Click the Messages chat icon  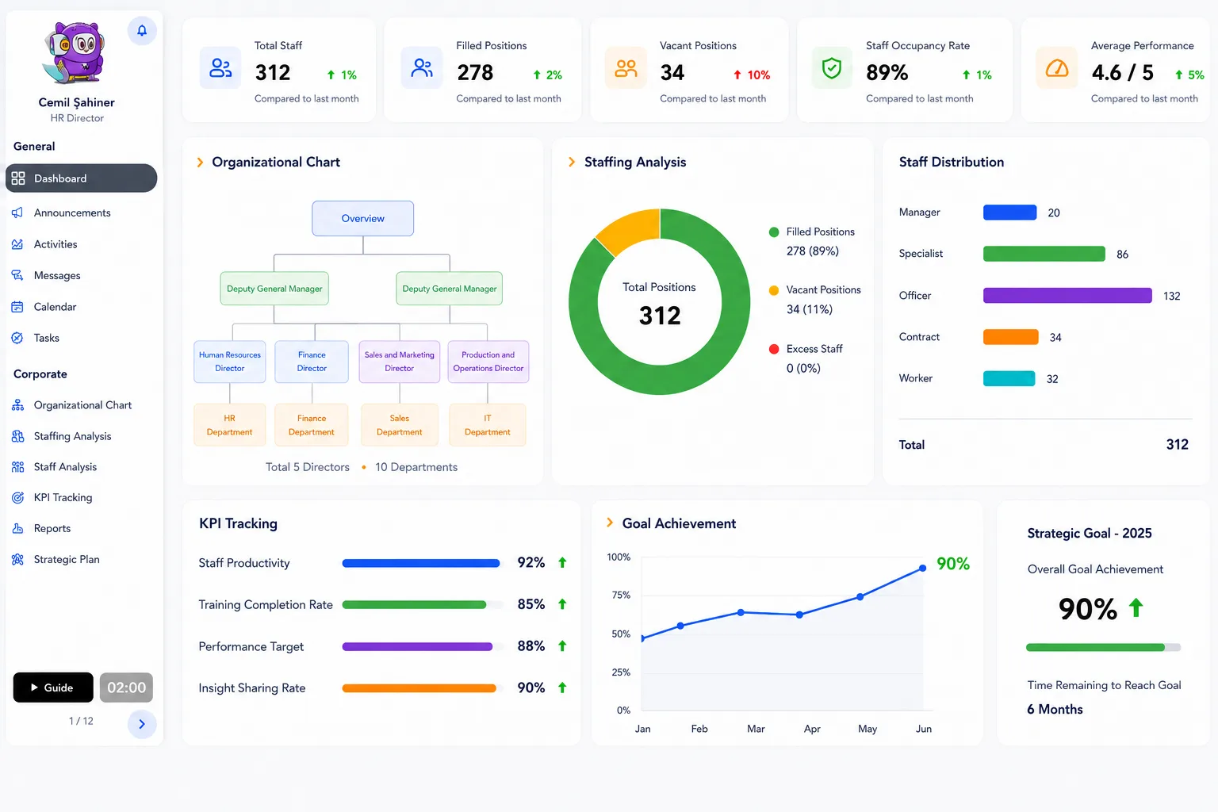(17, 275)
